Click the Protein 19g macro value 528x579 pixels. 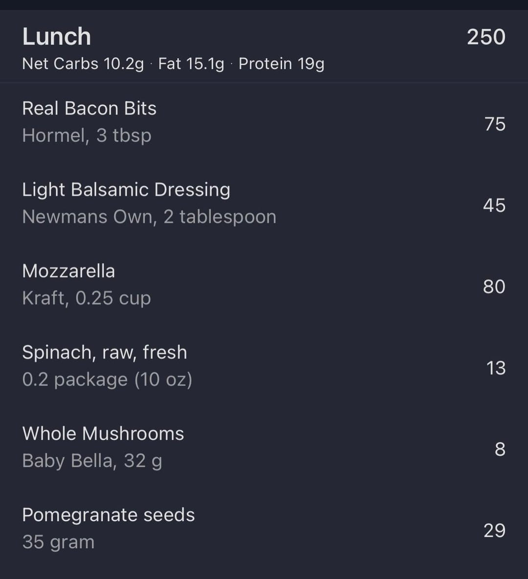pyautogui.click(x=281, y=64)
